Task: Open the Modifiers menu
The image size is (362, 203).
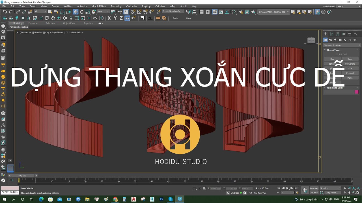Action: coord(68,6)
